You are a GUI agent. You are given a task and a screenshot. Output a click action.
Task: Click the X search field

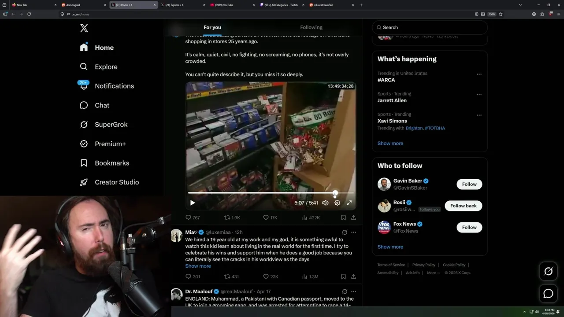(430, 27)
